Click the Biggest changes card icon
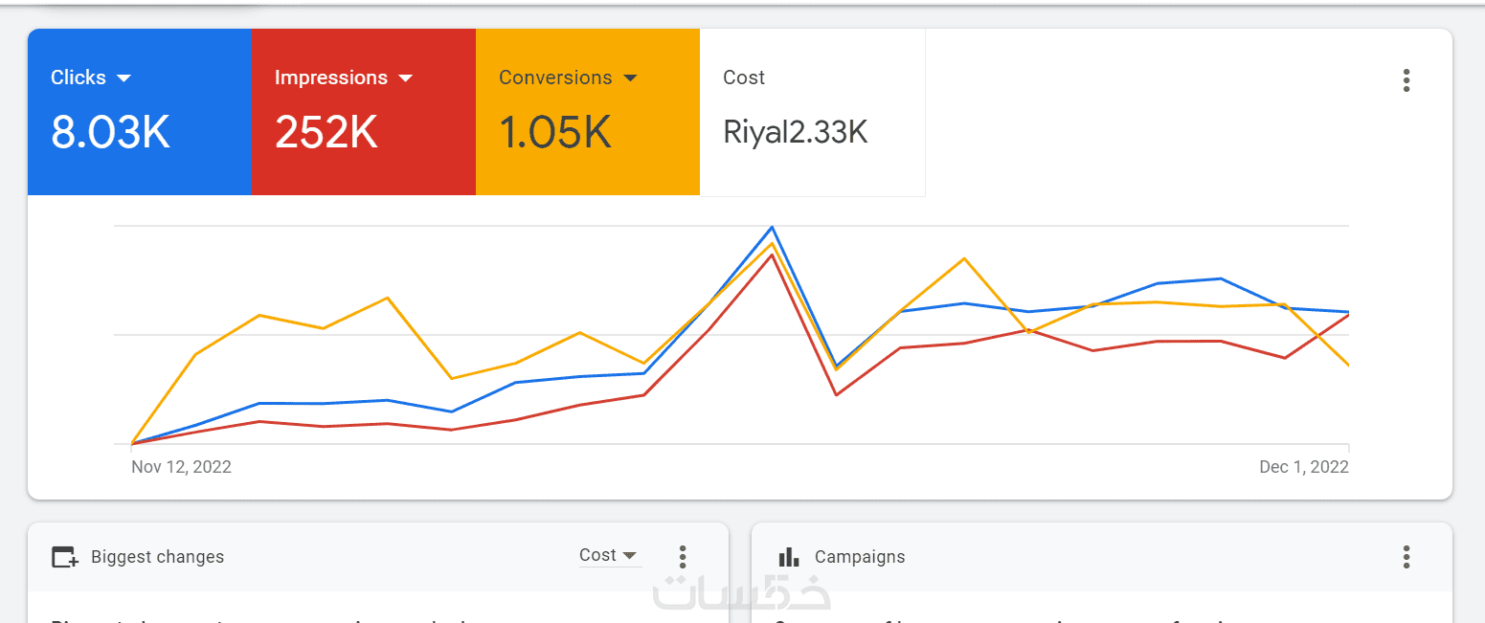This screenshot has height=623, width=1485. click(x=65, y=557)
